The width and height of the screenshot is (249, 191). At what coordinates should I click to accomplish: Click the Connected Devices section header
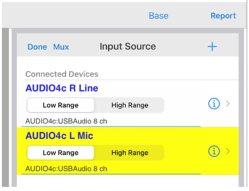click(62, 74)
